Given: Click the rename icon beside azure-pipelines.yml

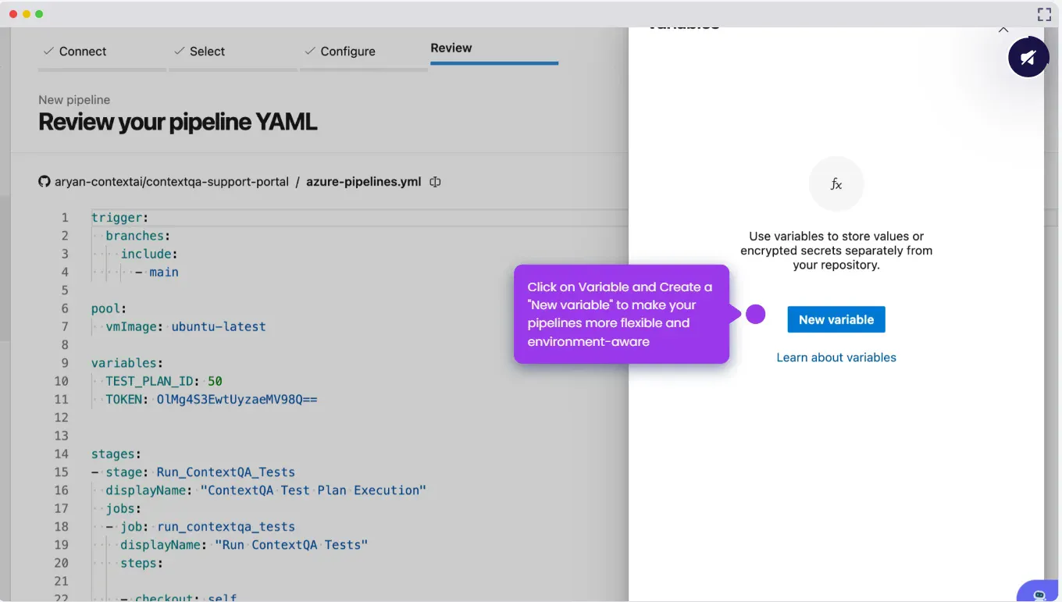Looking at the screenshot, I should 435,182.
